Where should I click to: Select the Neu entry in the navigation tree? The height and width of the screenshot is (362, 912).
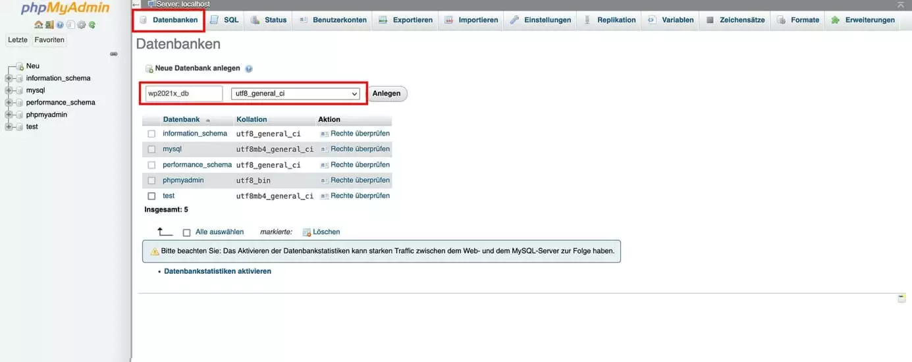click(x=32, y=66)
